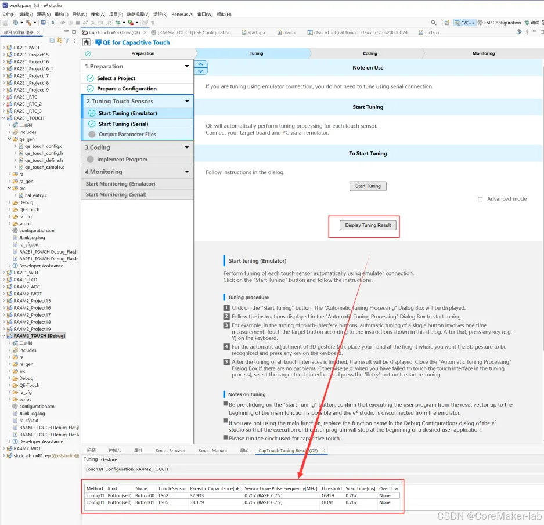Click the Debug bug icon in toolbar

pyautogui.click(x=118, y=23)
